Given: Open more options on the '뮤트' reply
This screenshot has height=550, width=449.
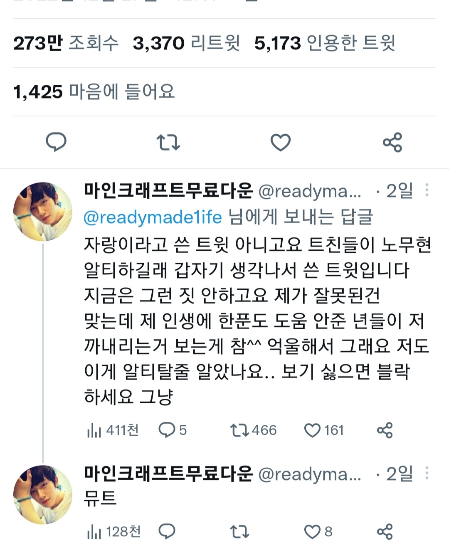Looking at the screenshot, I should [427, 473].
